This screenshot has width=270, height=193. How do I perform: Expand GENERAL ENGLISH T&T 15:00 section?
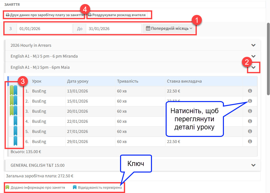pos(253,165)
